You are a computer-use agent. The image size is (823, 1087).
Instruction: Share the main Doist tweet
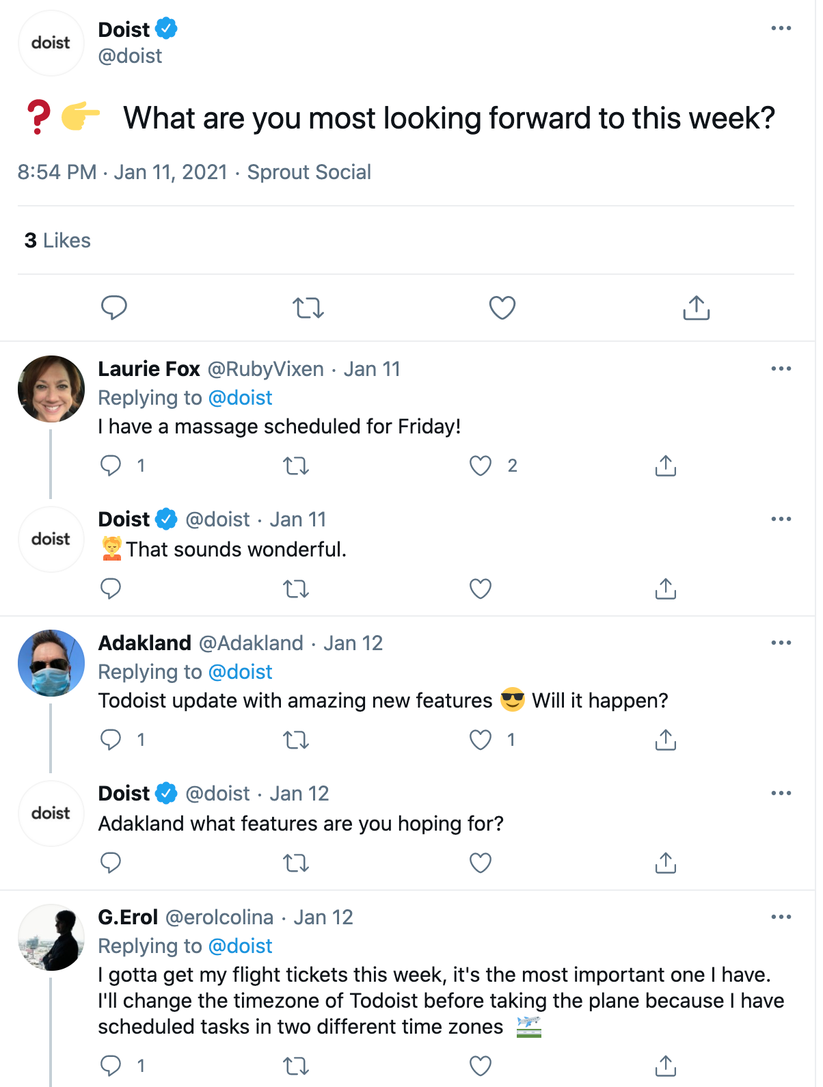click(x=697, y=308)
